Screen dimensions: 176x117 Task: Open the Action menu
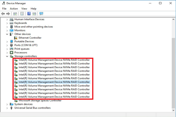coord(14,9)
